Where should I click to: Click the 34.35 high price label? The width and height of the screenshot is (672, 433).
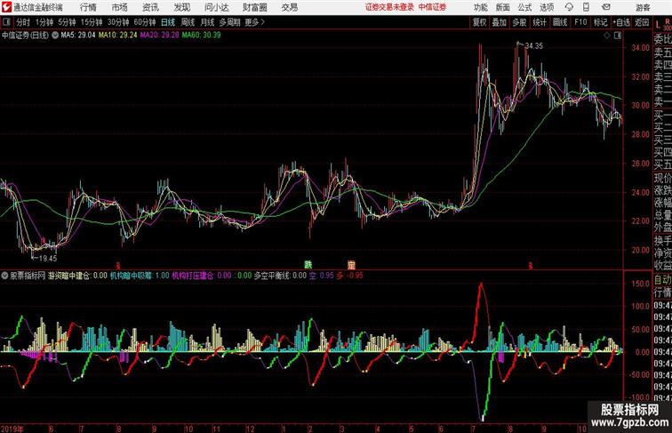pyautogui.click(x=533, y=46)
